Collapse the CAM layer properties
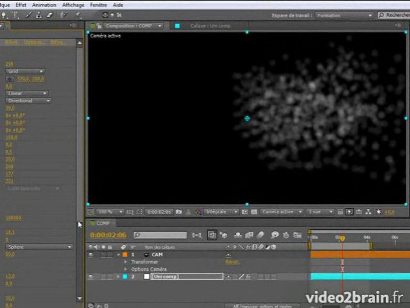Viewport: 410px width, 308px height. pos(118,255)
